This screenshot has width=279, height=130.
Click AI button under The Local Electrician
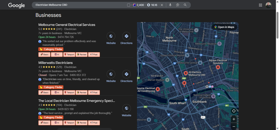tap(57, 123)
